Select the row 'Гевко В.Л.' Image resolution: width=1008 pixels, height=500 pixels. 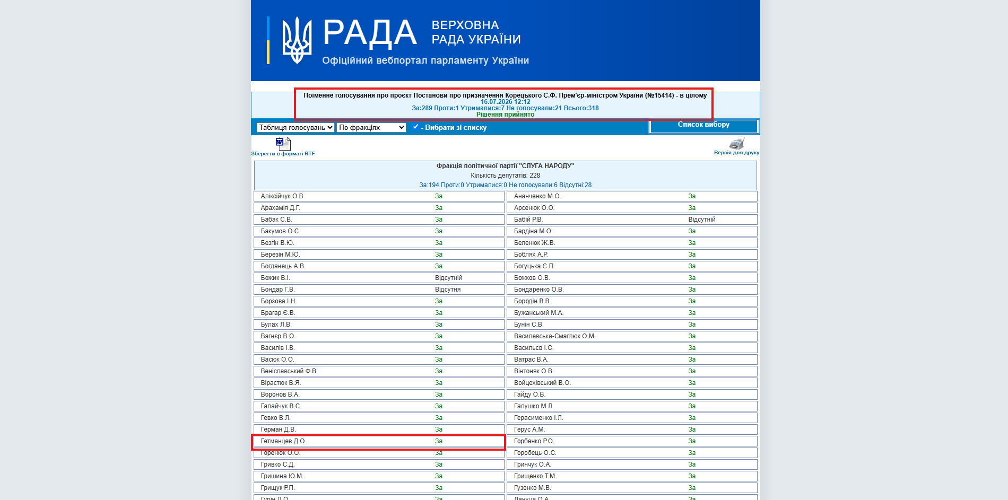[379, 418]
